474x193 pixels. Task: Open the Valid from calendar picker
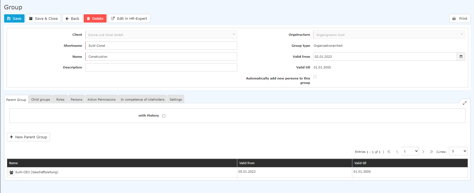coord(461,57)
